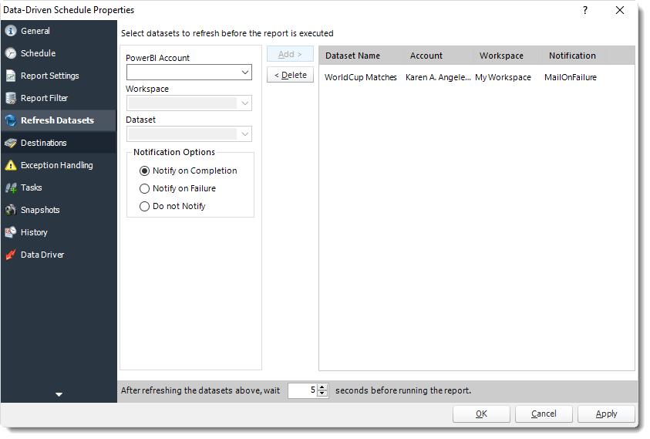The image size is (650, 439).
Task: Open the Destinations section
Action: pos(59,143)
